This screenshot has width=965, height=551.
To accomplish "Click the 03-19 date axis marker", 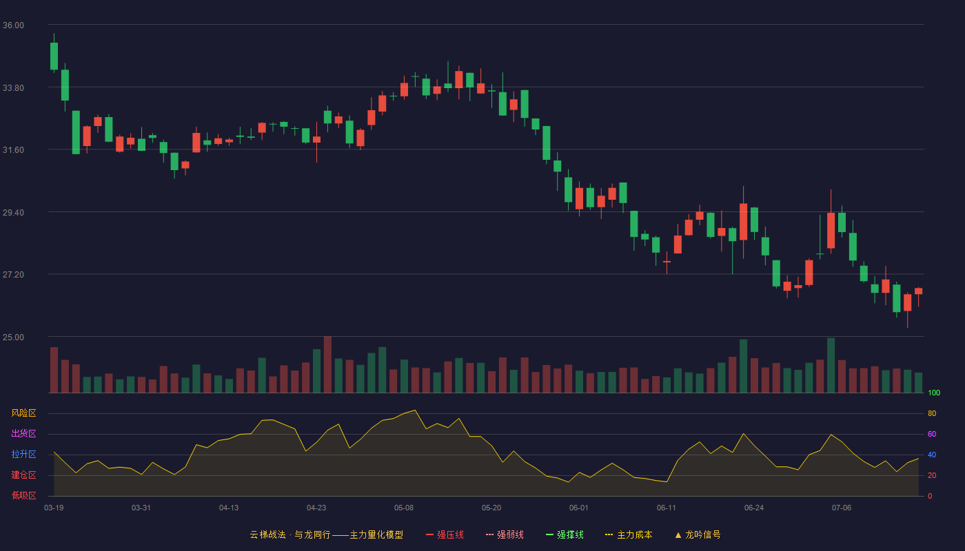I will point(54,508).
